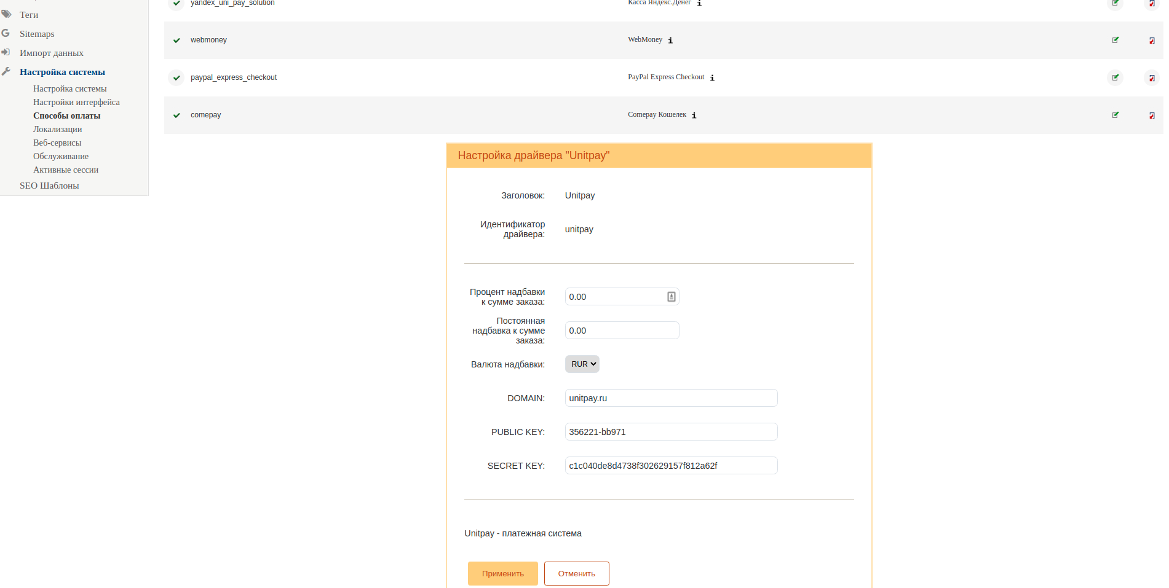The height and width of the screenshot is (588, 1169).
Task: Toggle the webmoney active checkmark
Action: (176, 41)
